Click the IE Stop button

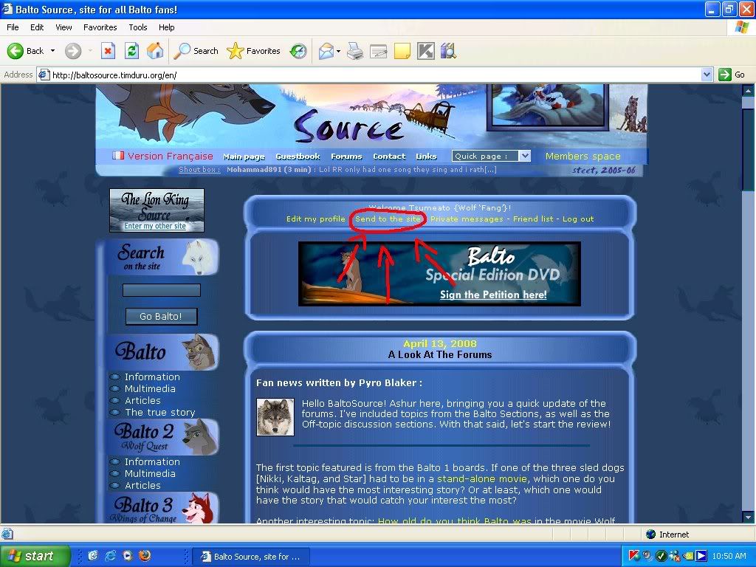pos(108,51)
